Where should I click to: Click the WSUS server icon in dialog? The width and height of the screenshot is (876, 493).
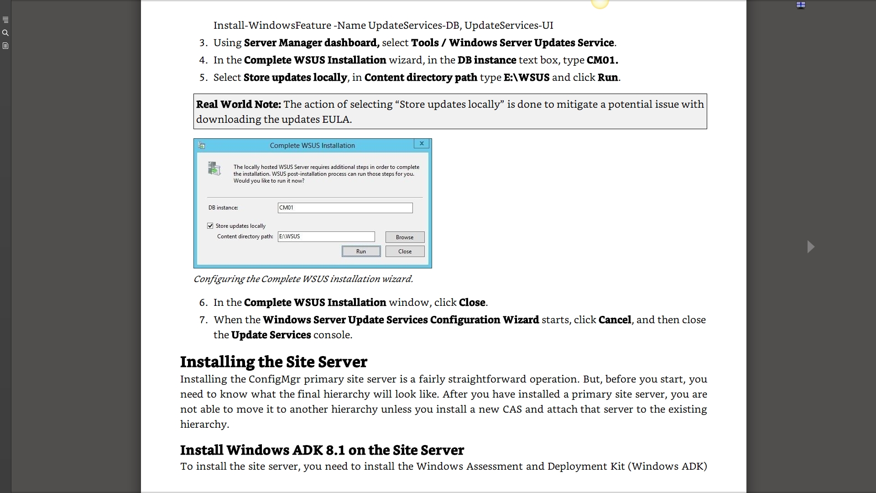[x=214, y=169]
